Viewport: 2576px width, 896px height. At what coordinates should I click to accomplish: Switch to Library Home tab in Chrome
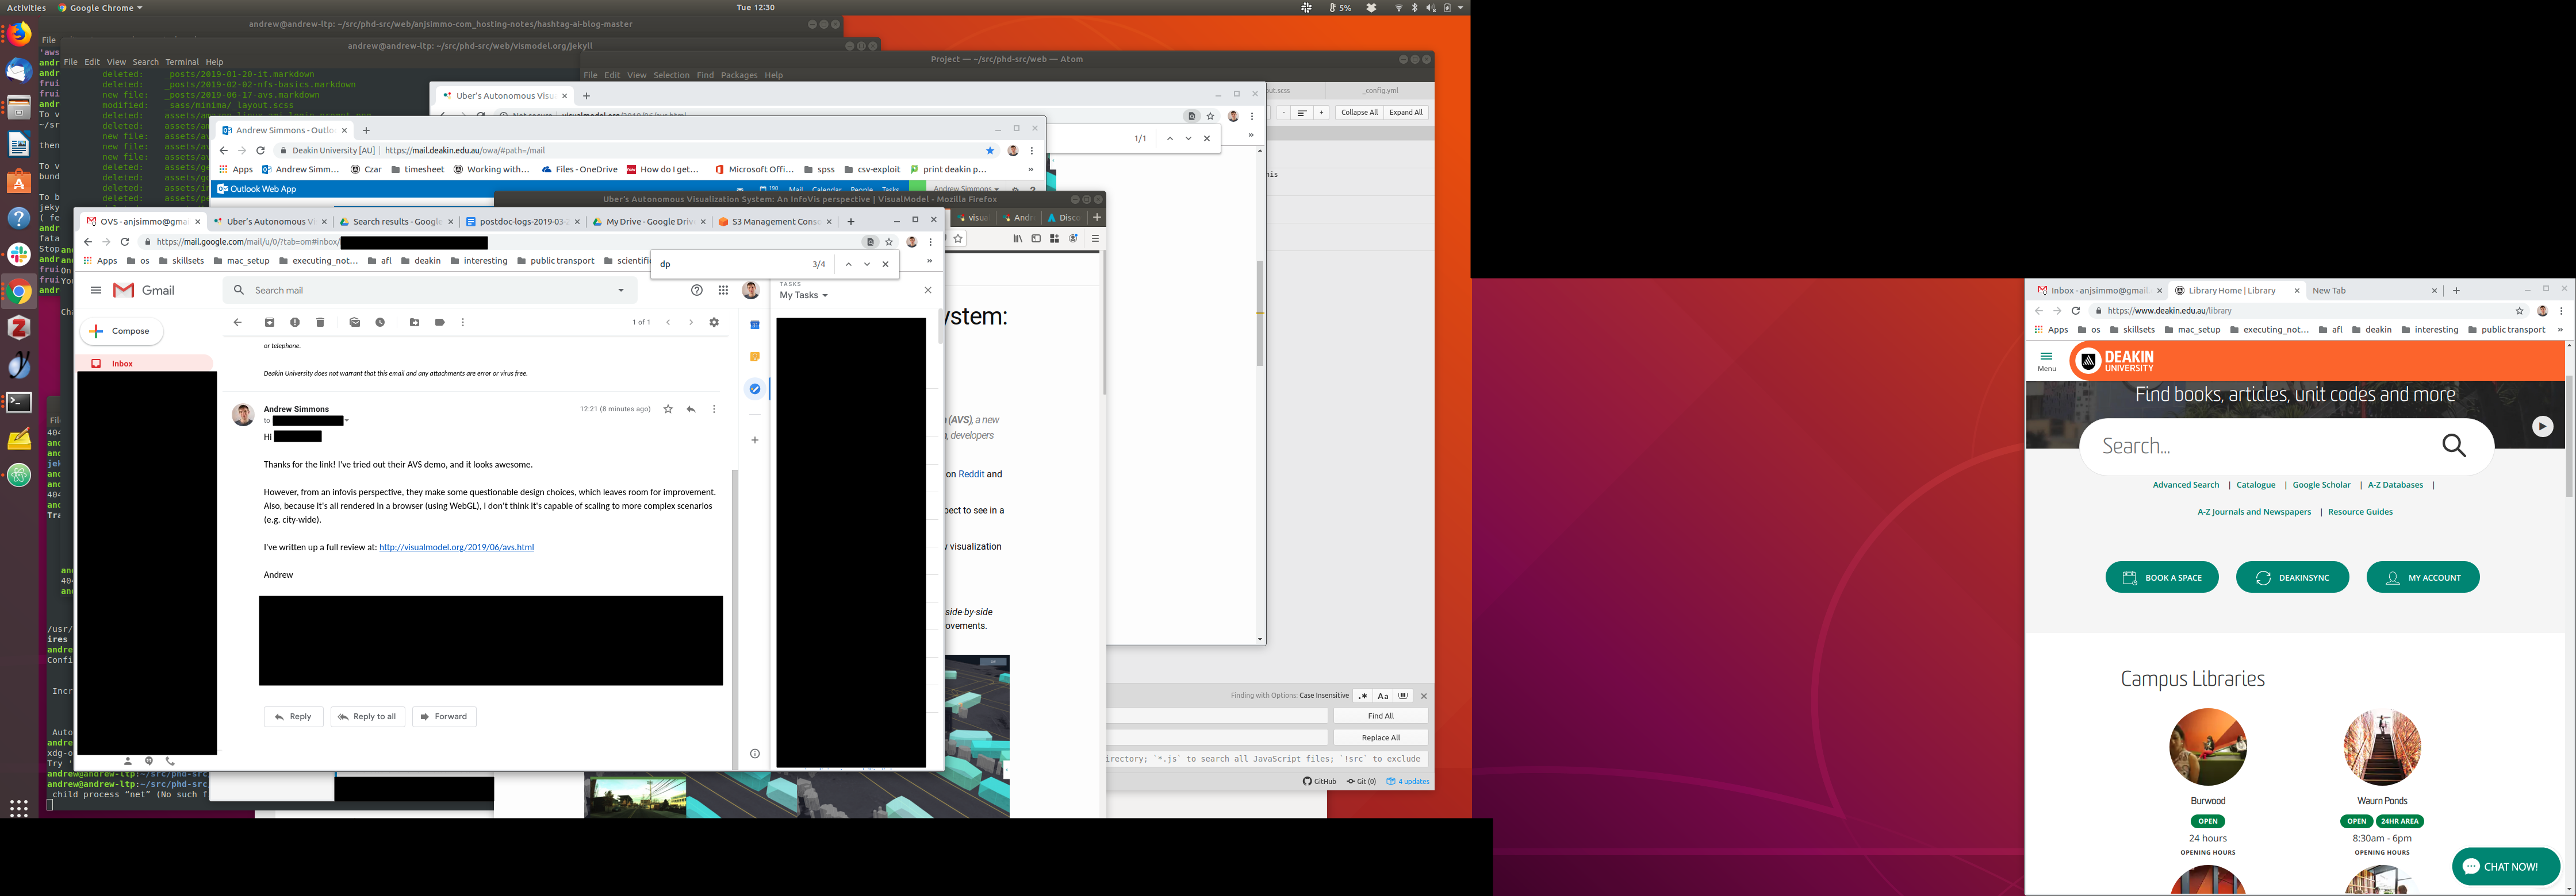coord(2231,291)
